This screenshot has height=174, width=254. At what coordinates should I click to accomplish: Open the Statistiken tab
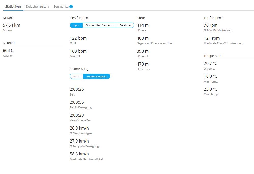[x=13, y=7]
